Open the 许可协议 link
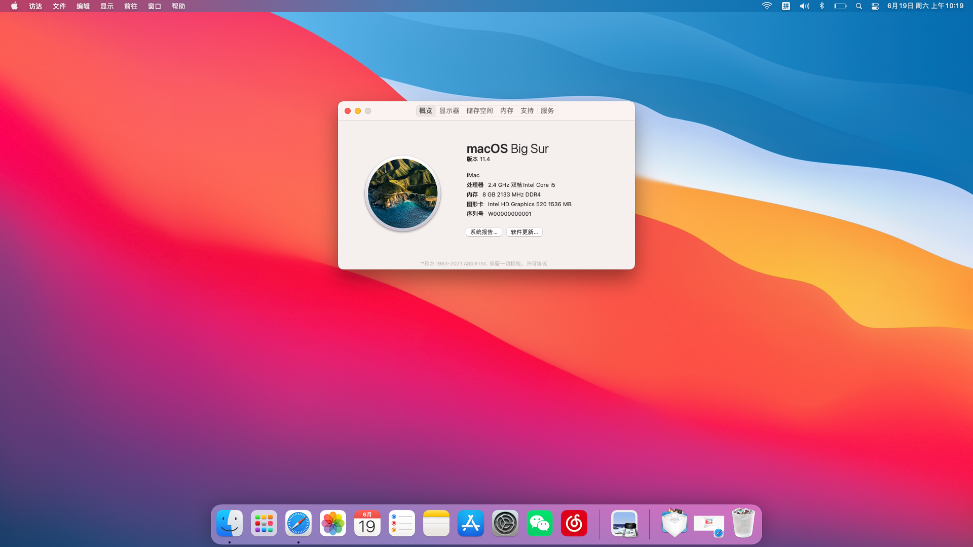The image size is (973, 547). 537,264
